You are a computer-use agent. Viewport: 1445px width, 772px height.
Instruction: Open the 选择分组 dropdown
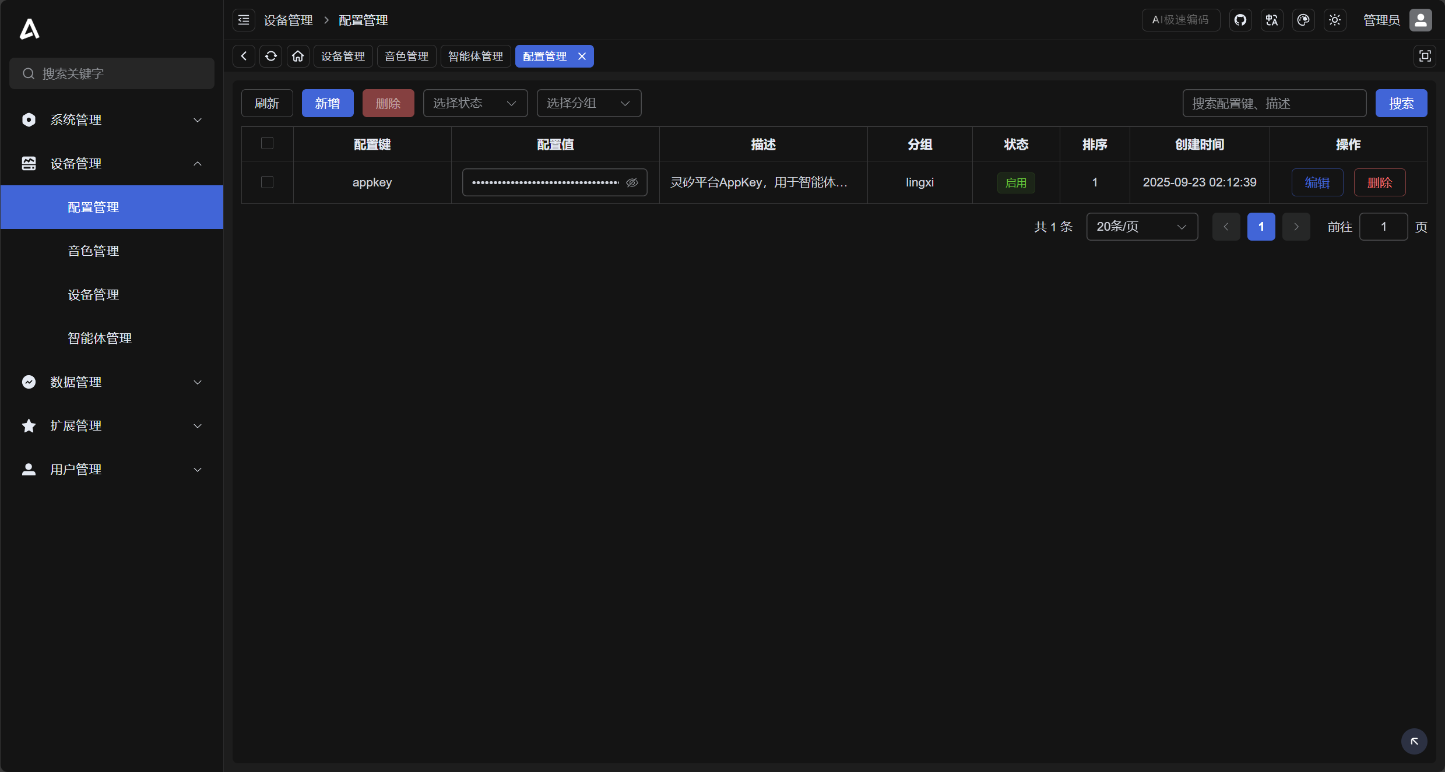(x=589, y=103)
